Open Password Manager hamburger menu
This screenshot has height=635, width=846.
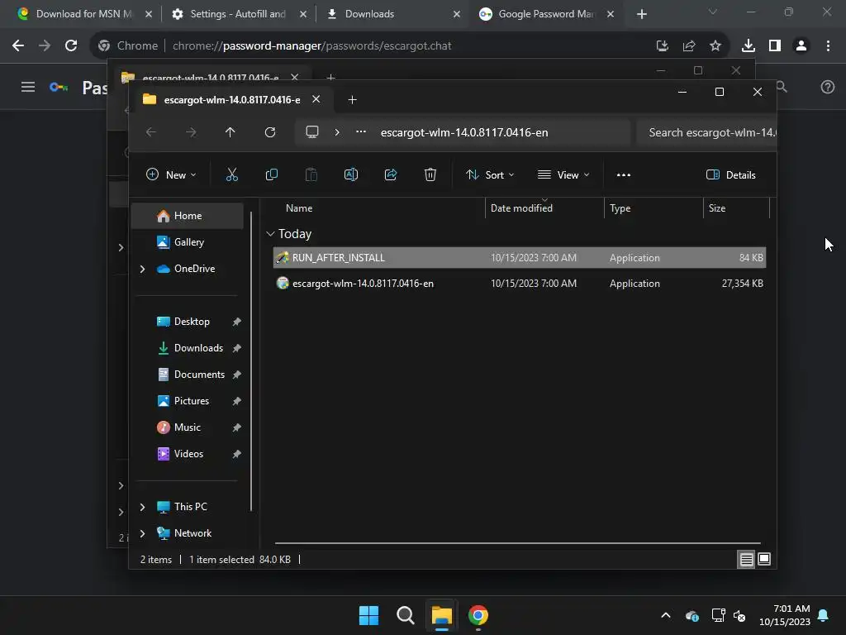28,87
